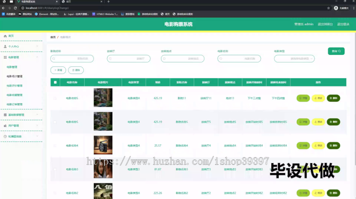Expand the 基础数据管理 sidebar menu
The width and height of the screenshot is (356, 199).
coord(21,115)
